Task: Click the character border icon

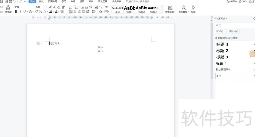Action: (62, 11)
